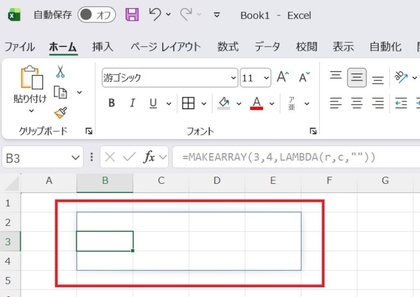Center text horizontally
The width and height of the screenshot is (420, 297).
pyautogui.click(x=357, y=103)
